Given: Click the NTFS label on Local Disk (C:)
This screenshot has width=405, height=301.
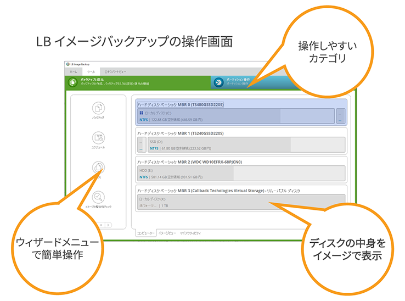Looking at the screenshot, I should [144, 120].
